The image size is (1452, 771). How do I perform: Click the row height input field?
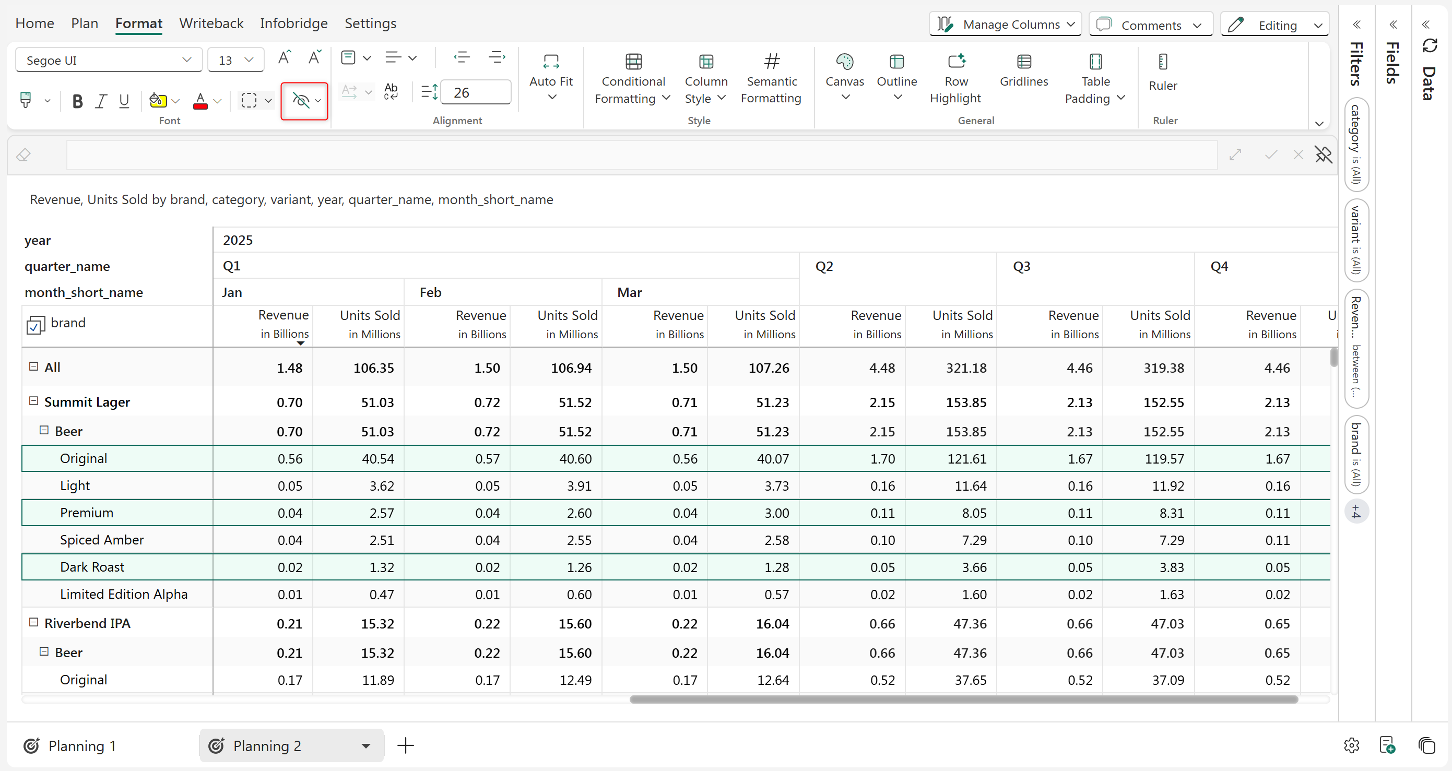click(x=475, y=92)
